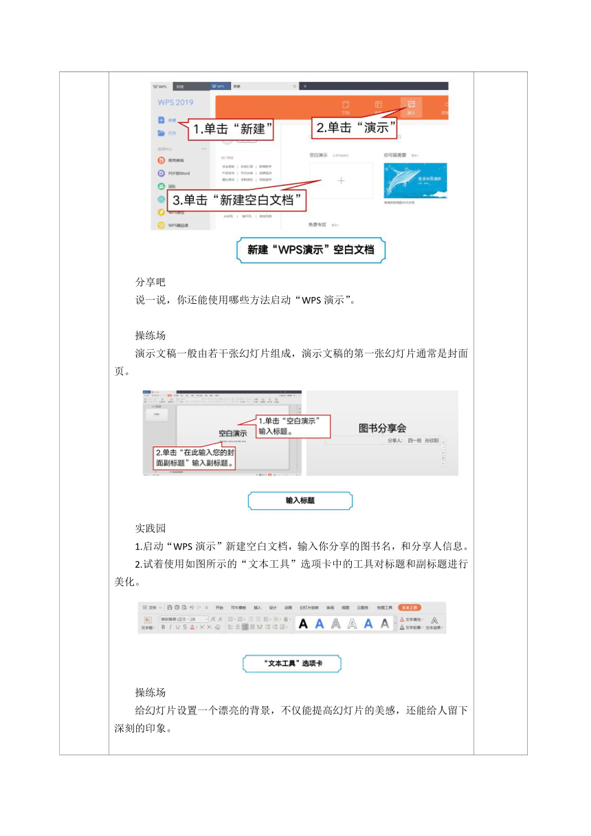This screenshot has width=591, height=836.
Task: Switch to the 动画 ribbon tab
Action: 289,608
